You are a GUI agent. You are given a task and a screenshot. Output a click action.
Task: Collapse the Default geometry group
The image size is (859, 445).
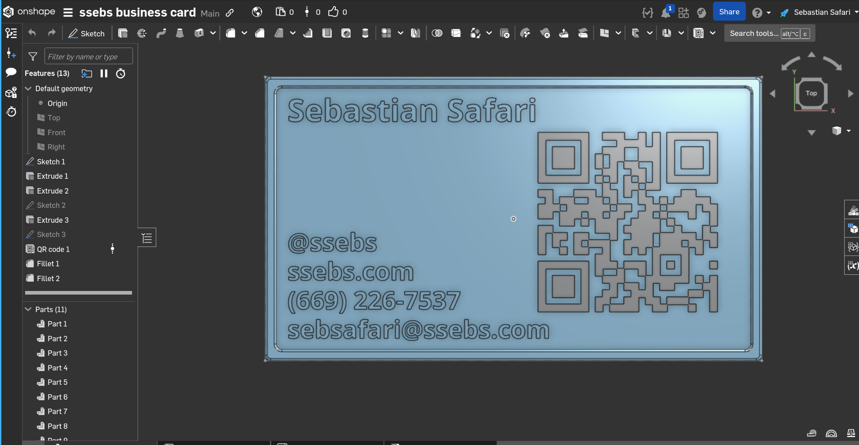tap(28, 89)
